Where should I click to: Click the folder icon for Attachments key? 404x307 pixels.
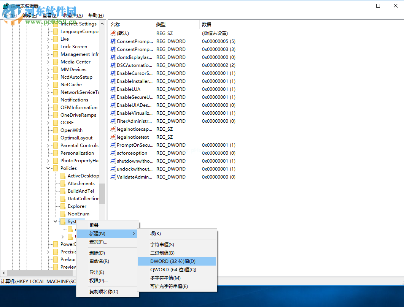tap(63, 183)
